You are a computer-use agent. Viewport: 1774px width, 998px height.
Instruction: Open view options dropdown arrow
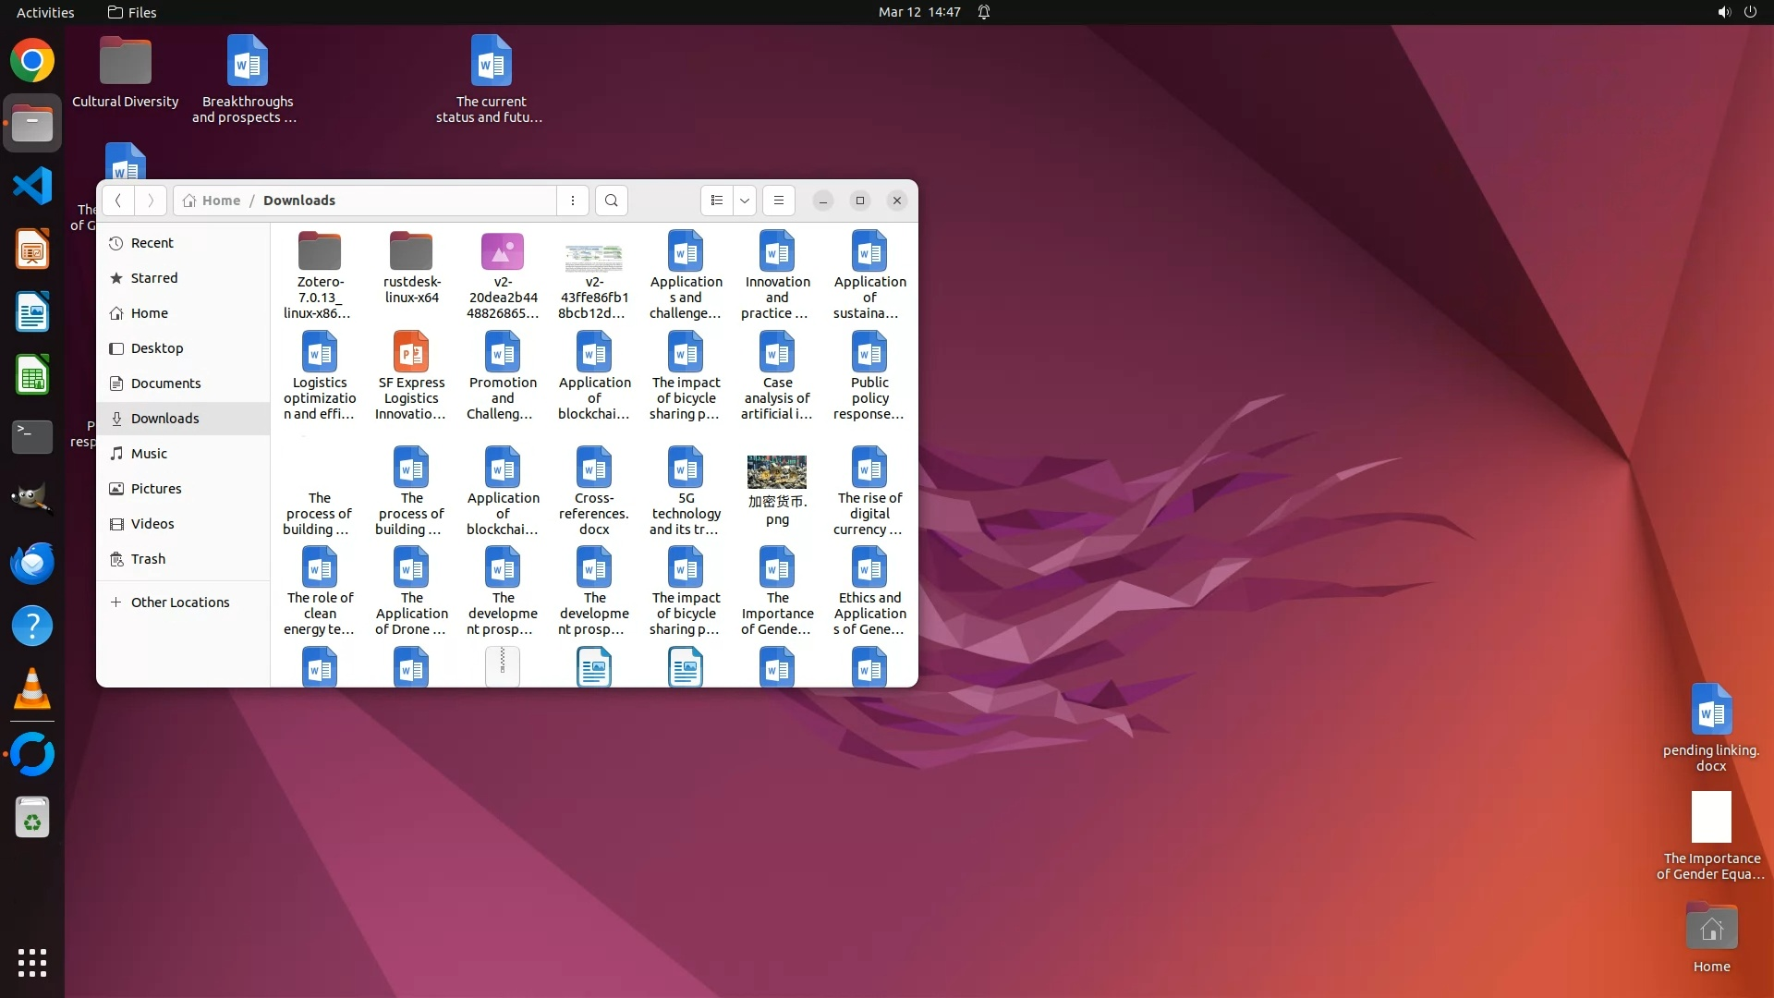pos(745,201)
